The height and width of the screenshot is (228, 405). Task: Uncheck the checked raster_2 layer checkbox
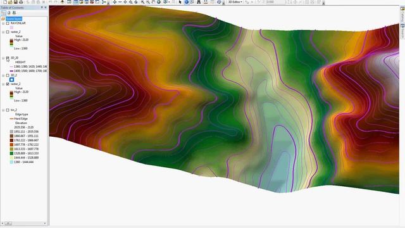click(x=8, y=84)
